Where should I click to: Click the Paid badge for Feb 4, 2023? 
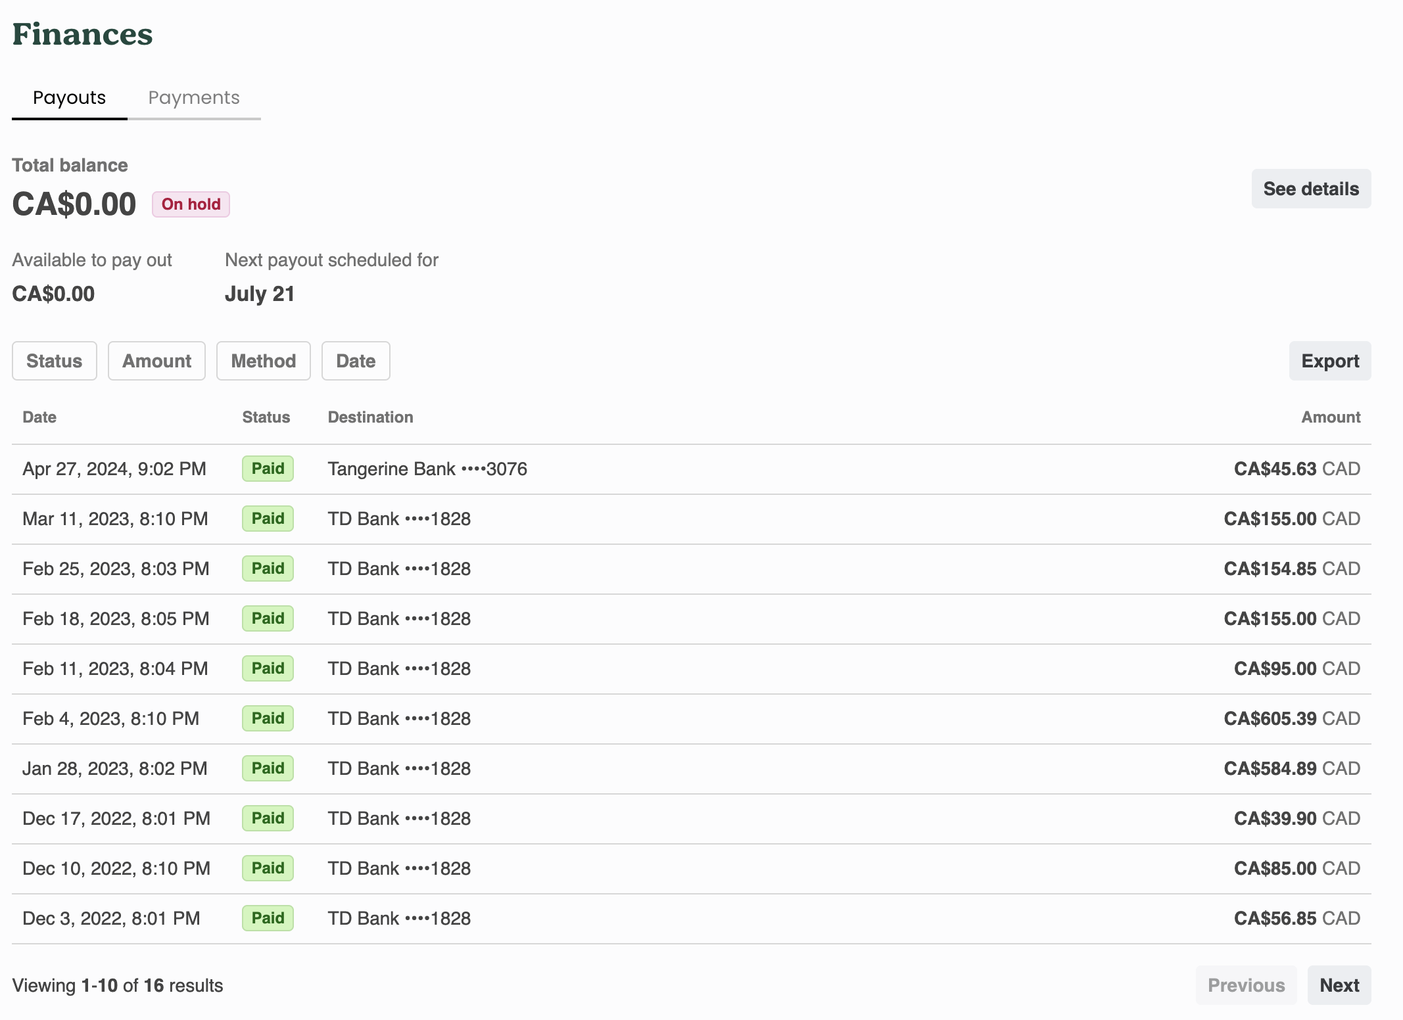point(268,718)
